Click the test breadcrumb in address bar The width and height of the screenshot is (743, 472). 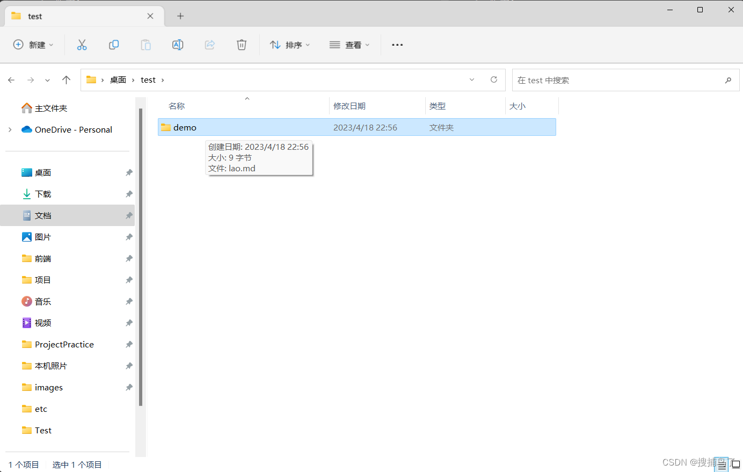pos(148,80)
